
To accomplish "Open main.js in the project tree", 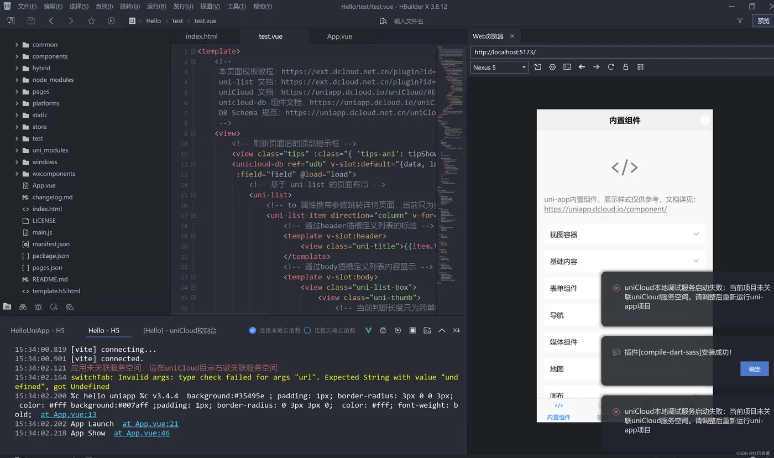I will tap(42, 232).
